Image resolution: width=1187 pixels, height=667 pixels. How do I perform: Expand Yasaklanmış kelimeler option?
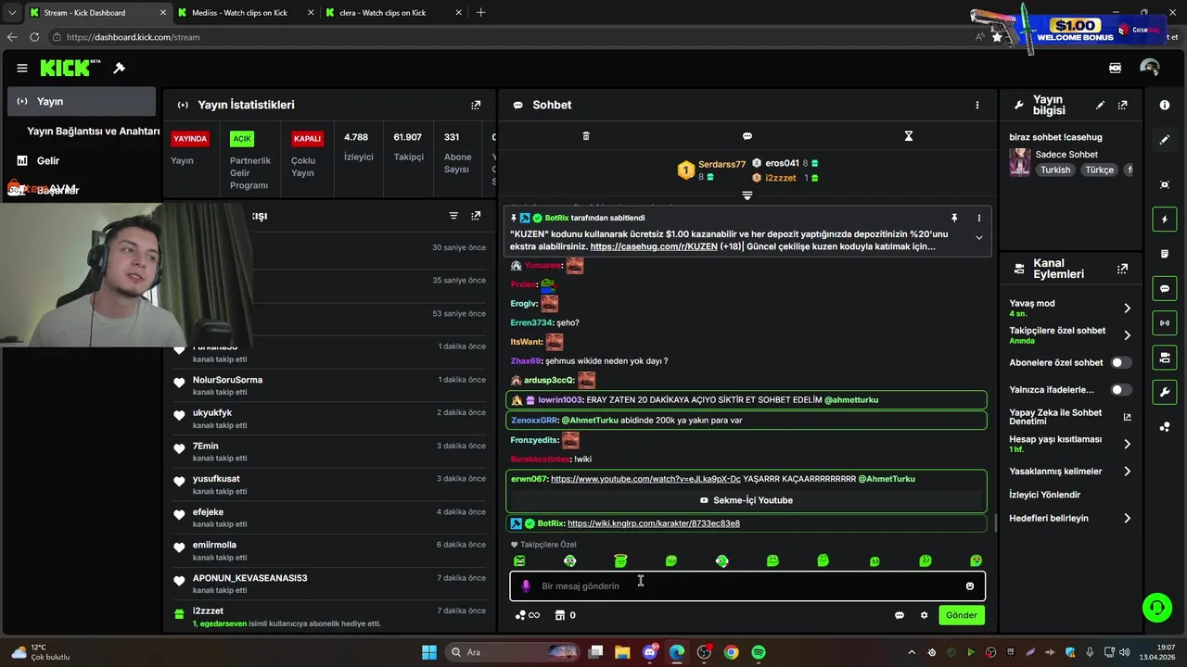coord(1127,472)
